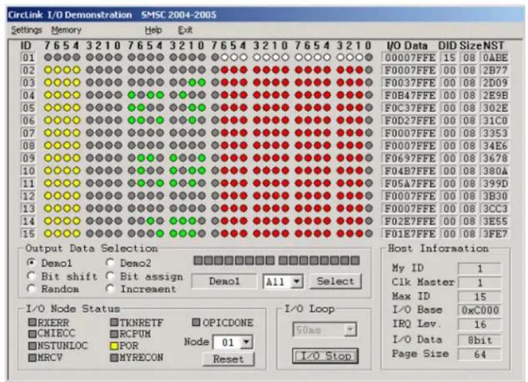Image resolution: width=528 pixels, height=382 pixels.
Task: Select the Random radio option
Action: [32, 289]
